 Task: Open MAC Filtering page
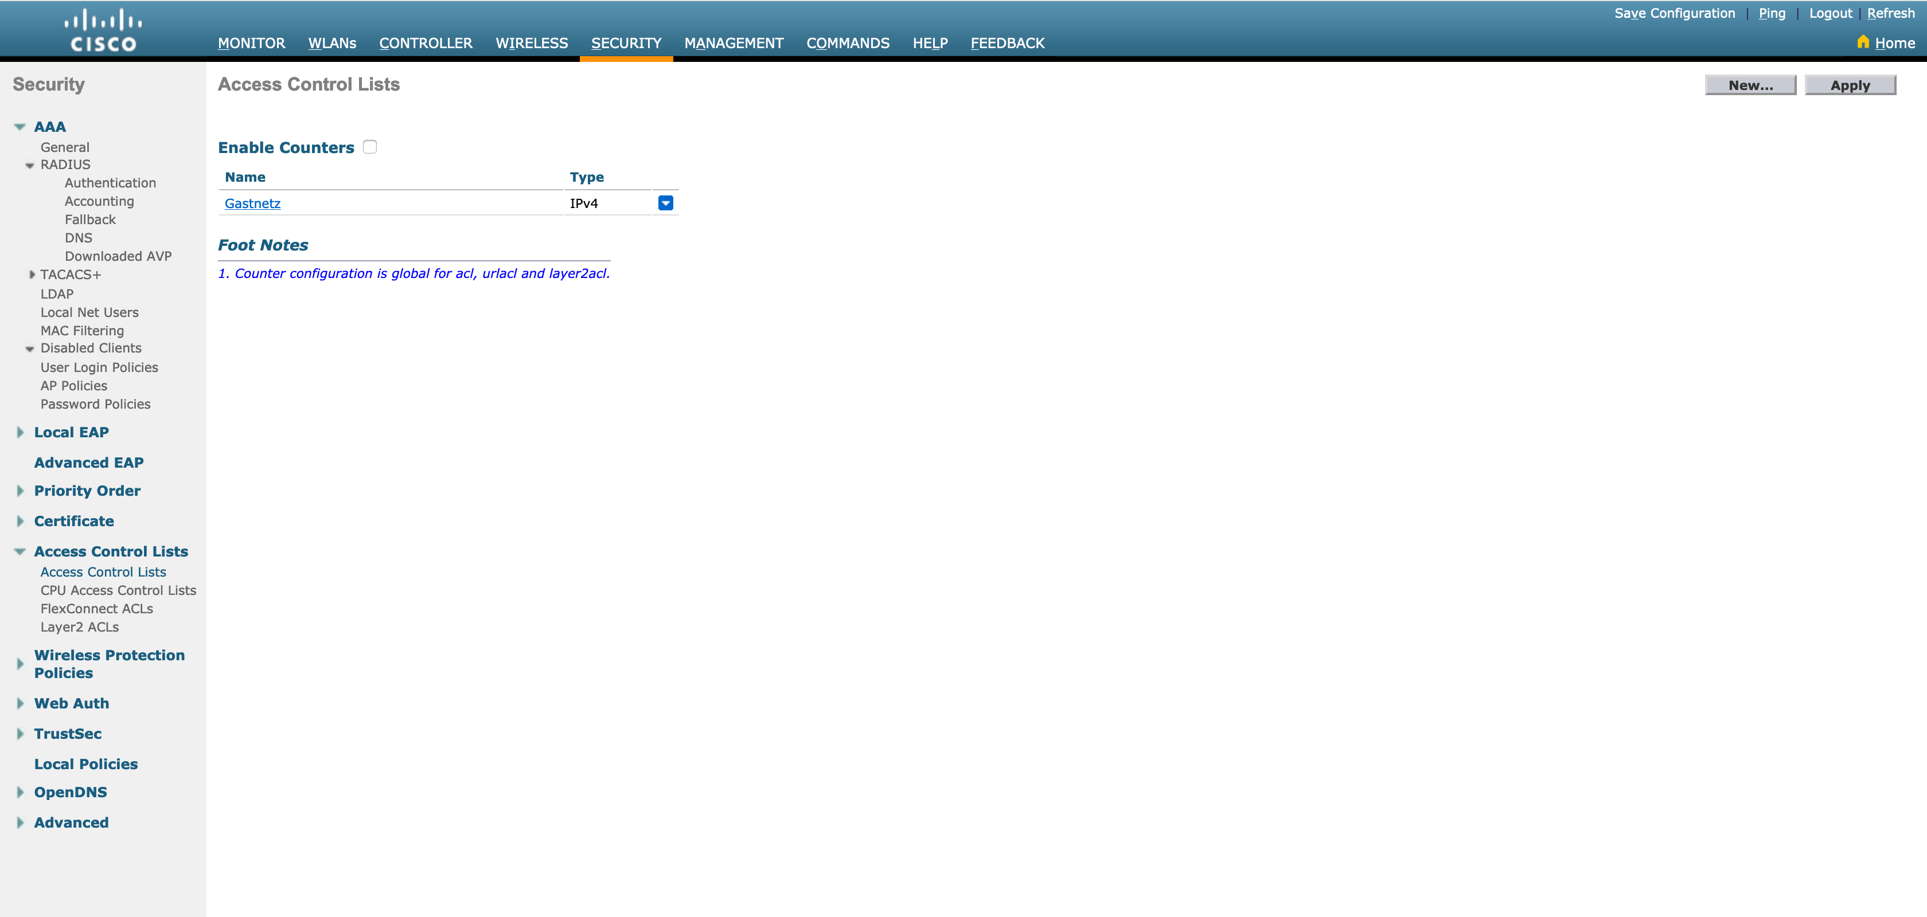pyautogui.click(x=82, y=331)
